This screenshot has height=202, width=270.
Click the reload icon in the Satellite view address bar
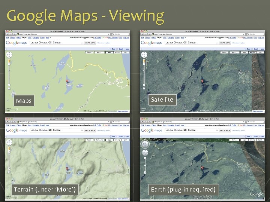[x=244, y=34]
